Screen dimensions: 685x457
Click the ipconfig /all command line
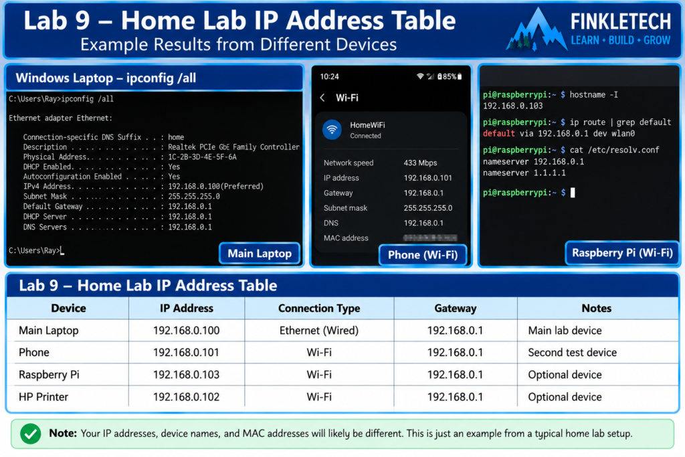pos(61,99)
